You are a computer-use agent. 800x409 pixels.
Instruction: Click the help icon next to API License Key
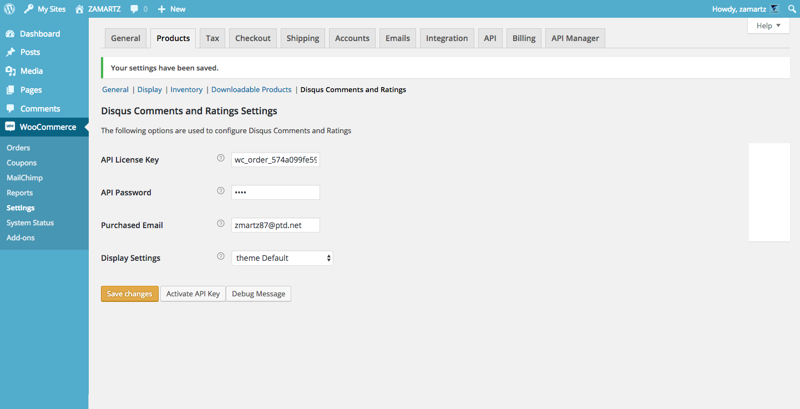[220, 158]
